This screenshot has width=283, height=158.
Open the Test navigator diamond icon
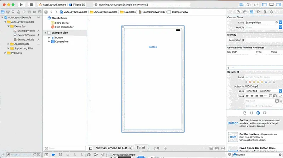[24, 12]
